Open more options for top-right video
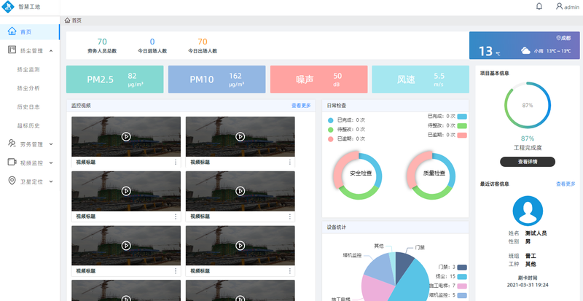 coord(289,163)
